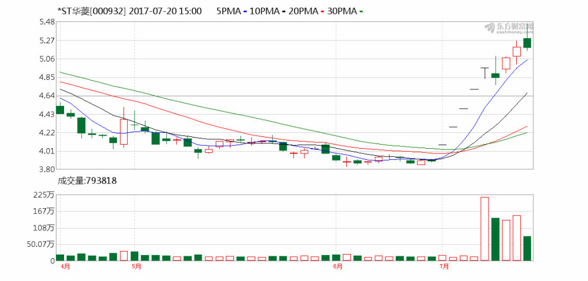Click the 4.43 price axis label
Viewport: 588px width, 281px height.
click(47, 115)
